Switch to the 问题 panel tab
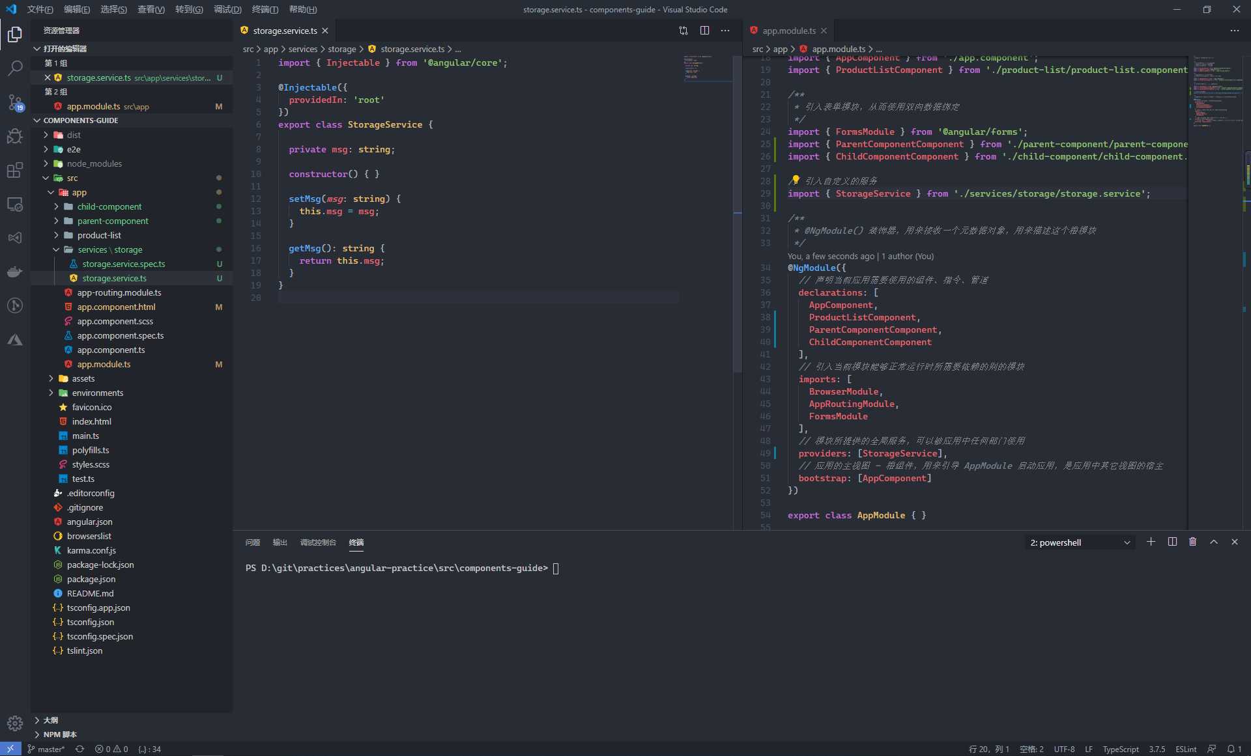Image resolution: width=1251 pixels, height=756 pixels. (253, 542)
